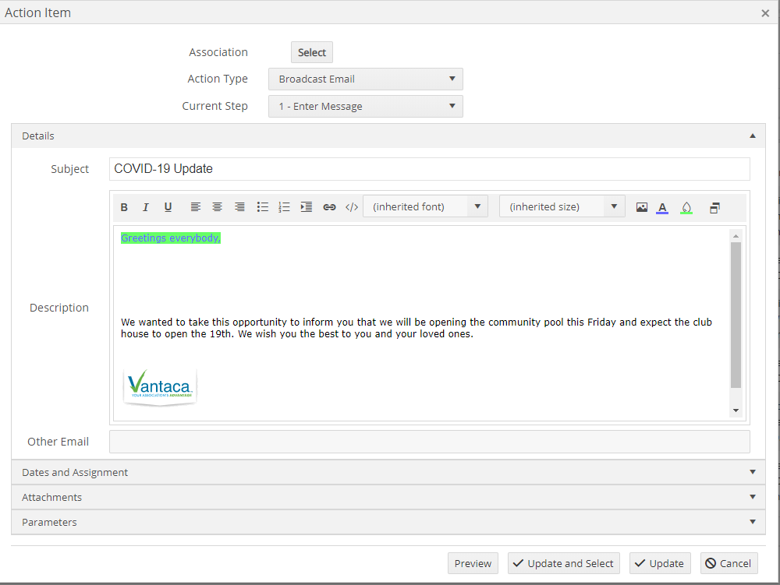Open the insert image tool

tap(641, 206)
